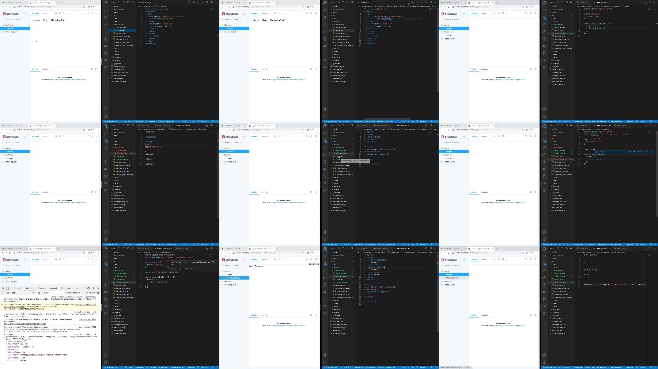Image resolution: width=658 pixels, height=369 pixels.
Task: Open the DevTools Elements tab
Action: click(x=18, y=288)
